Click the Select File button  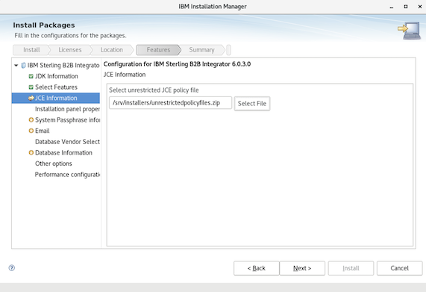252,104
